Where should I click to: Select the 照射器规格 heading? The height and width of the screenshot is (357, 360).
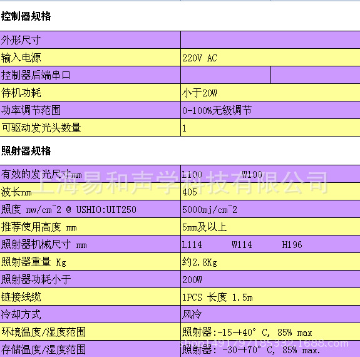[x=26, y=151]
